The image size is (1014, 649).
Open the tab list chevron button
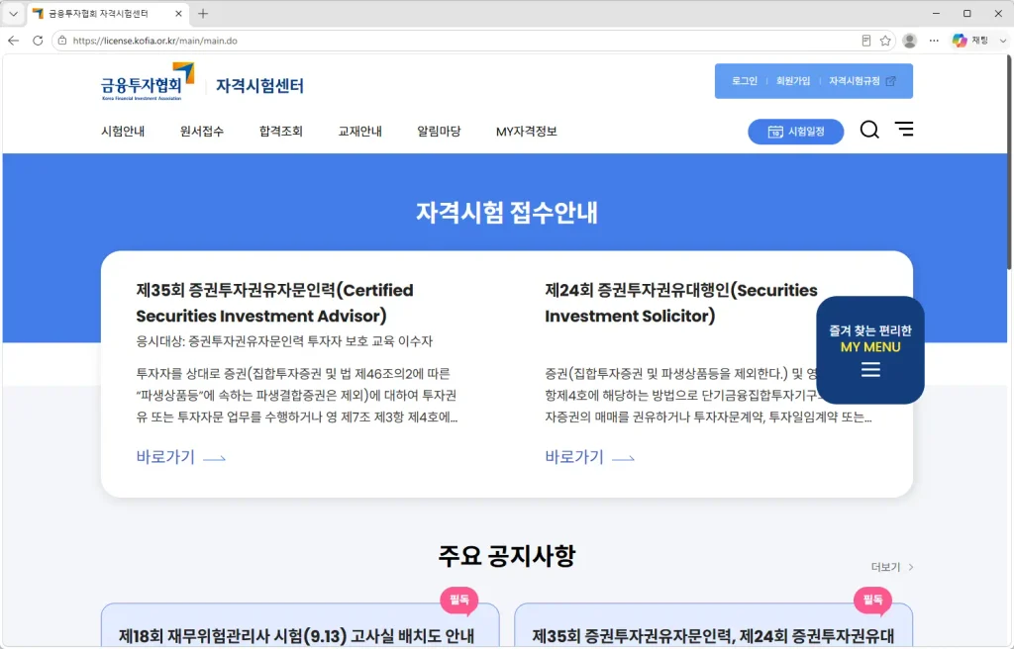pos(13,14)
